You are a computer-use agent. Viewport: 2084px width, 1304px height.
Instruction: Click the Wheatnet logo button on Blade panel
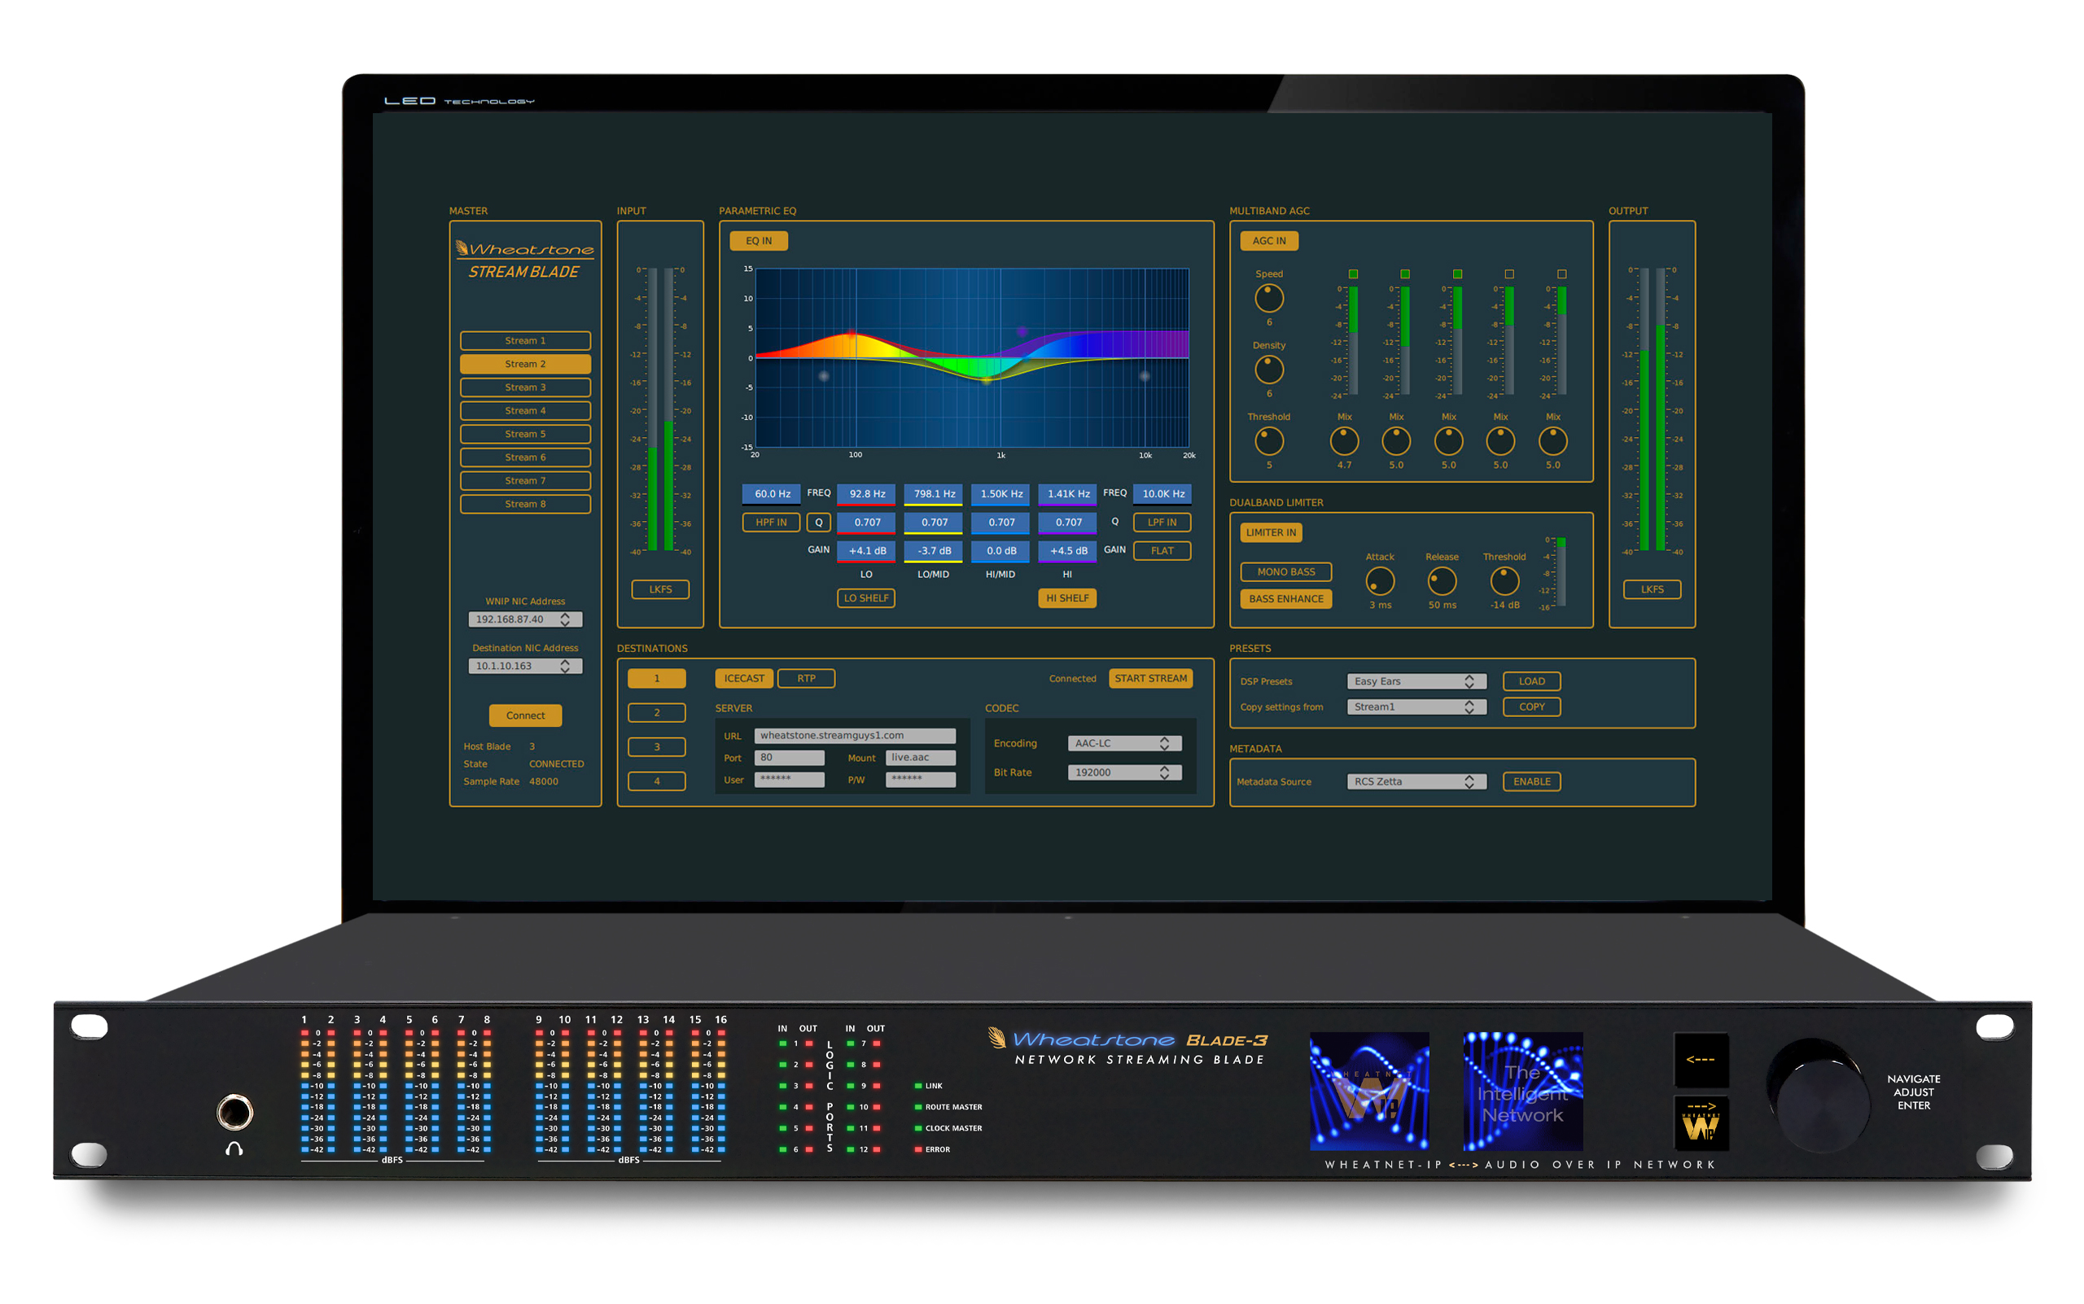point(1700,1123)
